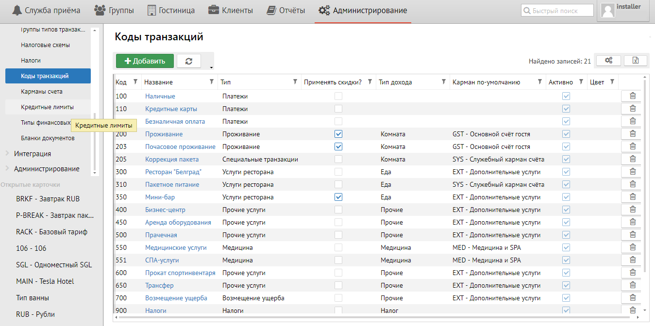Open the Почасовое проживание link
This screenshot has height=326, width=655.
pos(180,147)
